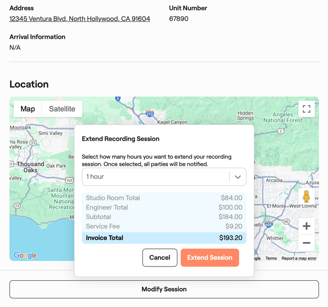
Task: Click the Google logo on the map
Action: [x=25, y=255]
